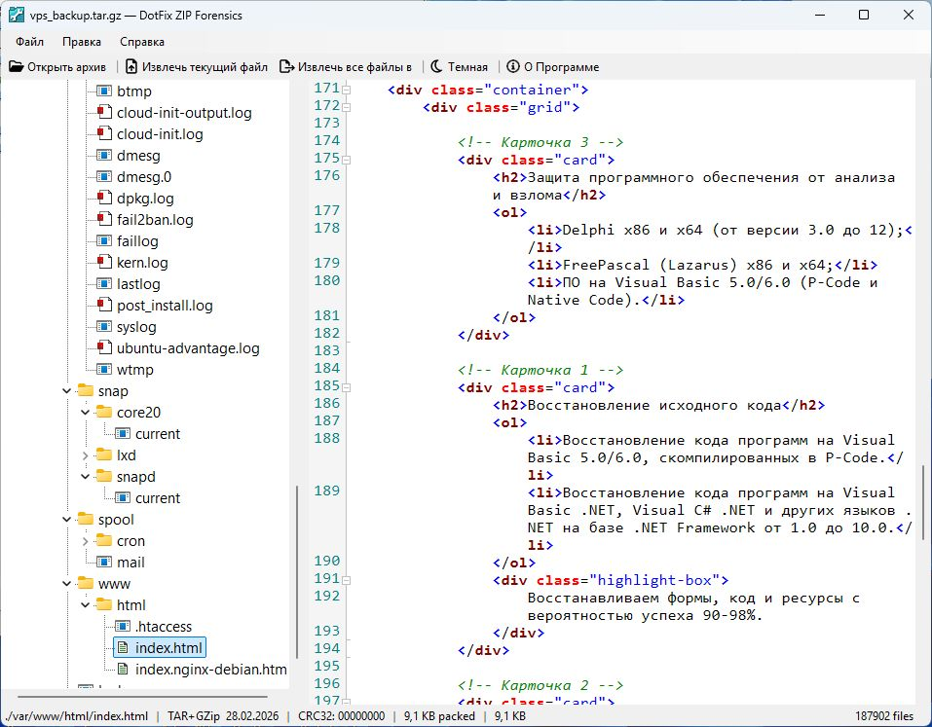Image resolution: width=932 pixels, height=727 pixels.
Task: Collapse the snap folder
Action: point(66,391)
